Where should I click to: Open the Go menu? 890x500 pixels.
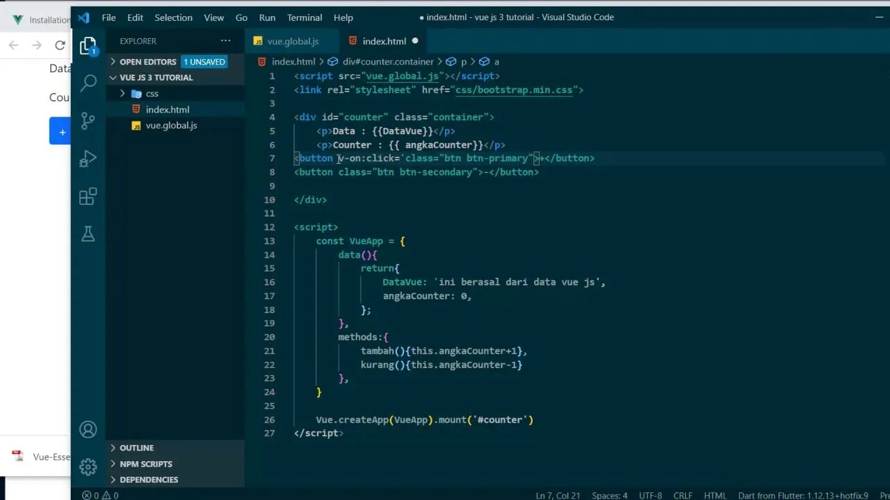tap(241, 17)
